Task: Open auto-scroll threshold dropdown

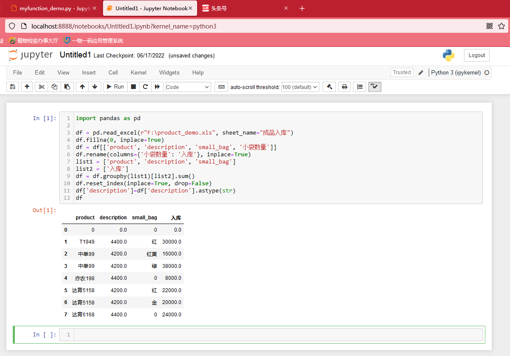Action: click(x=300, y=87)
